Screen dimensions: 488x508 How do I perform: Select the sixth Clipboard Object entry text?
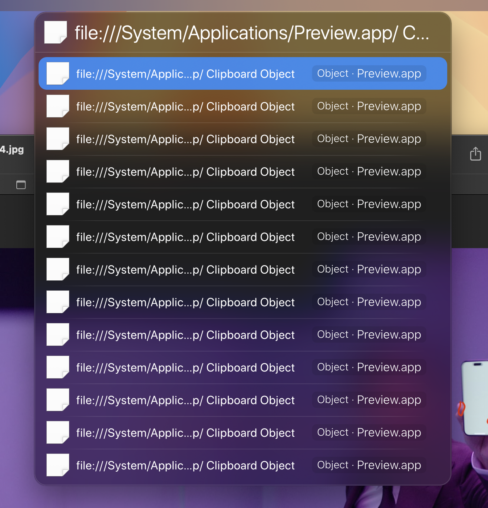click(185, 237)
